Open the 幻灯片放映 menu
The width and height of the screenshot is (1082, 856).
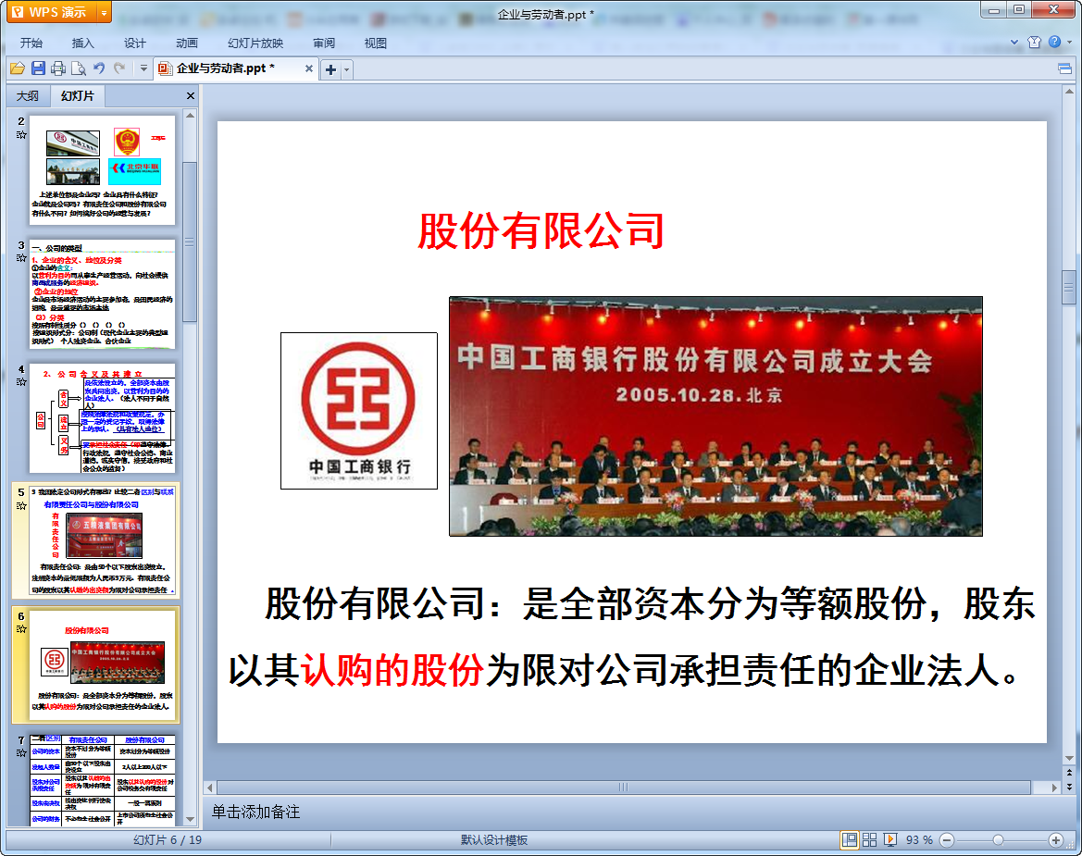pos(255,43)
